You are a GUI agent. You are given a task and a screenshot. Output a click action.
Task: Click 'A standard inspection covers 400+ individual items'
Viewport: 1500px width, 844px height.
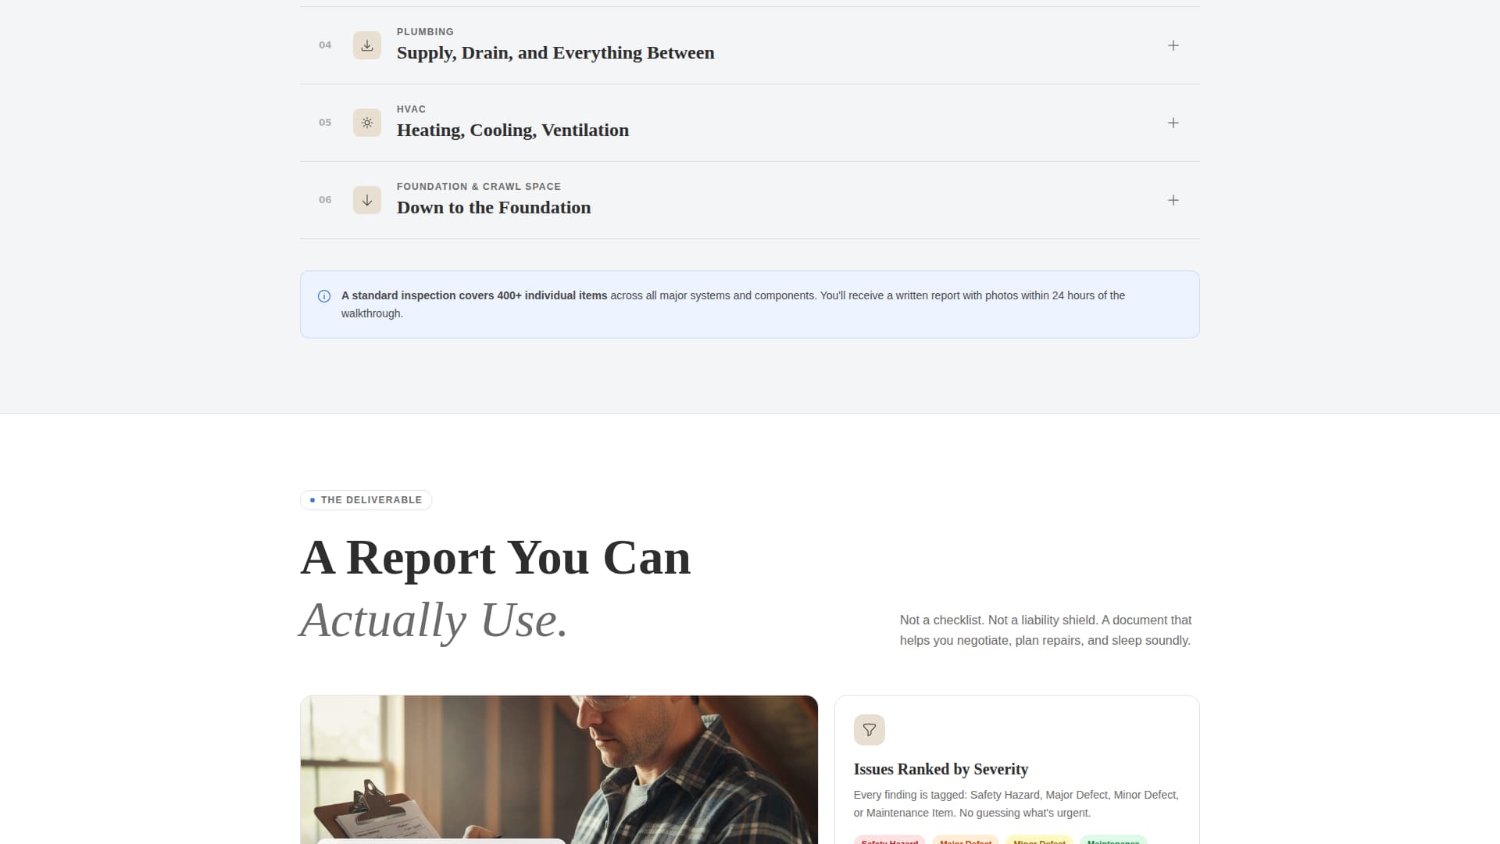[x=474, y=295]
